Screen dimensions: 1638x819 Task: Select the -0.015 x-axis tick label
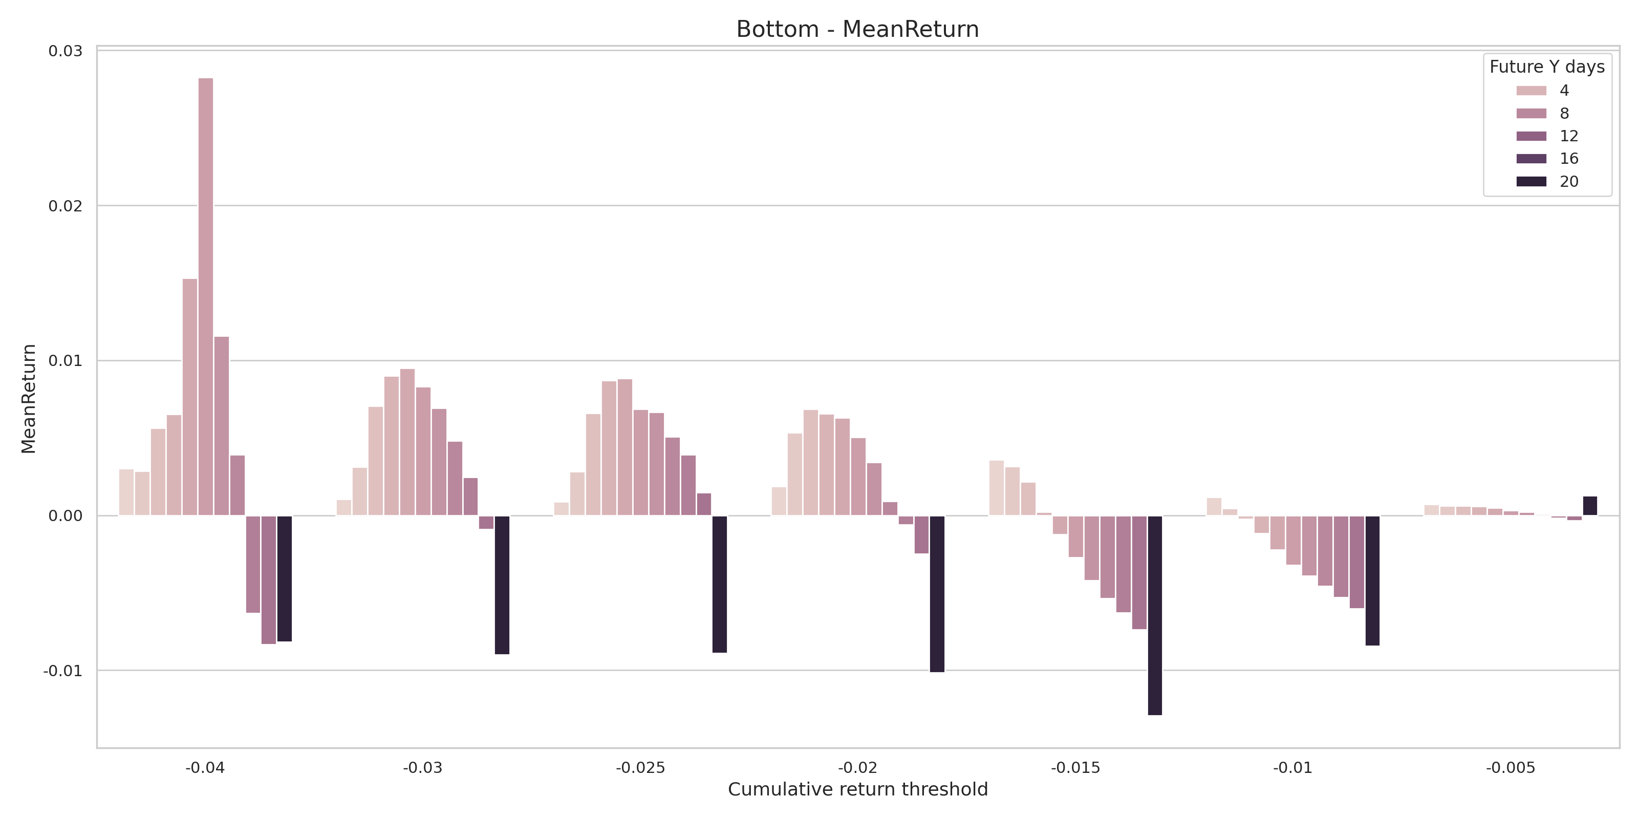[1074, 767]
